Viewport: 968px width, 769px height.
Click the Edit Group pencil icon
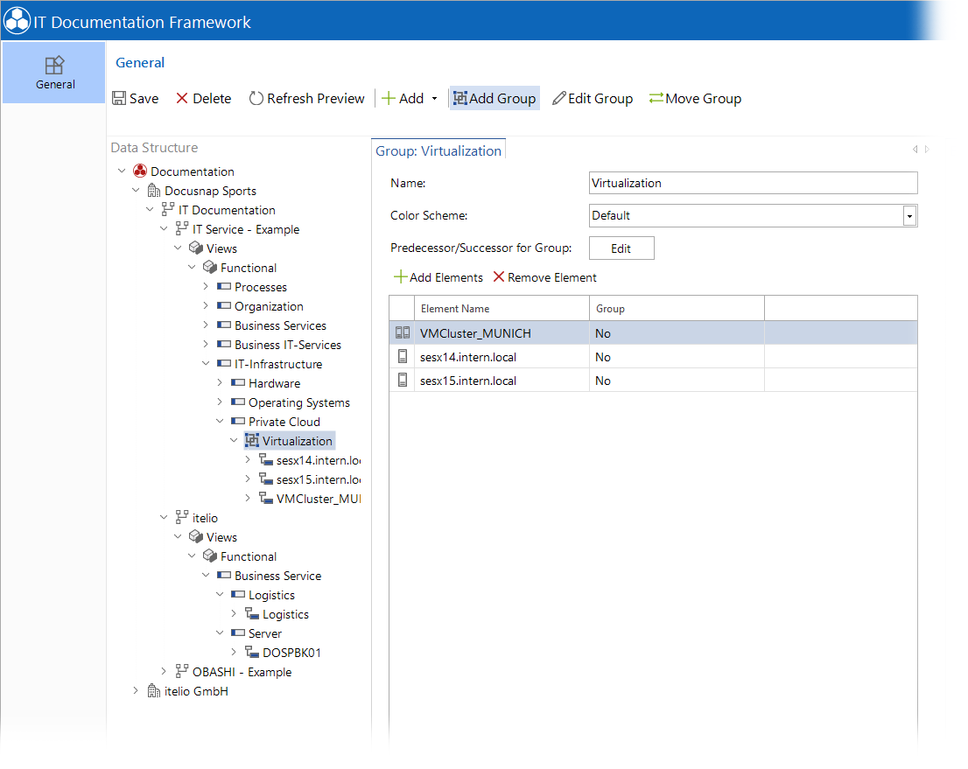(558, 98)
